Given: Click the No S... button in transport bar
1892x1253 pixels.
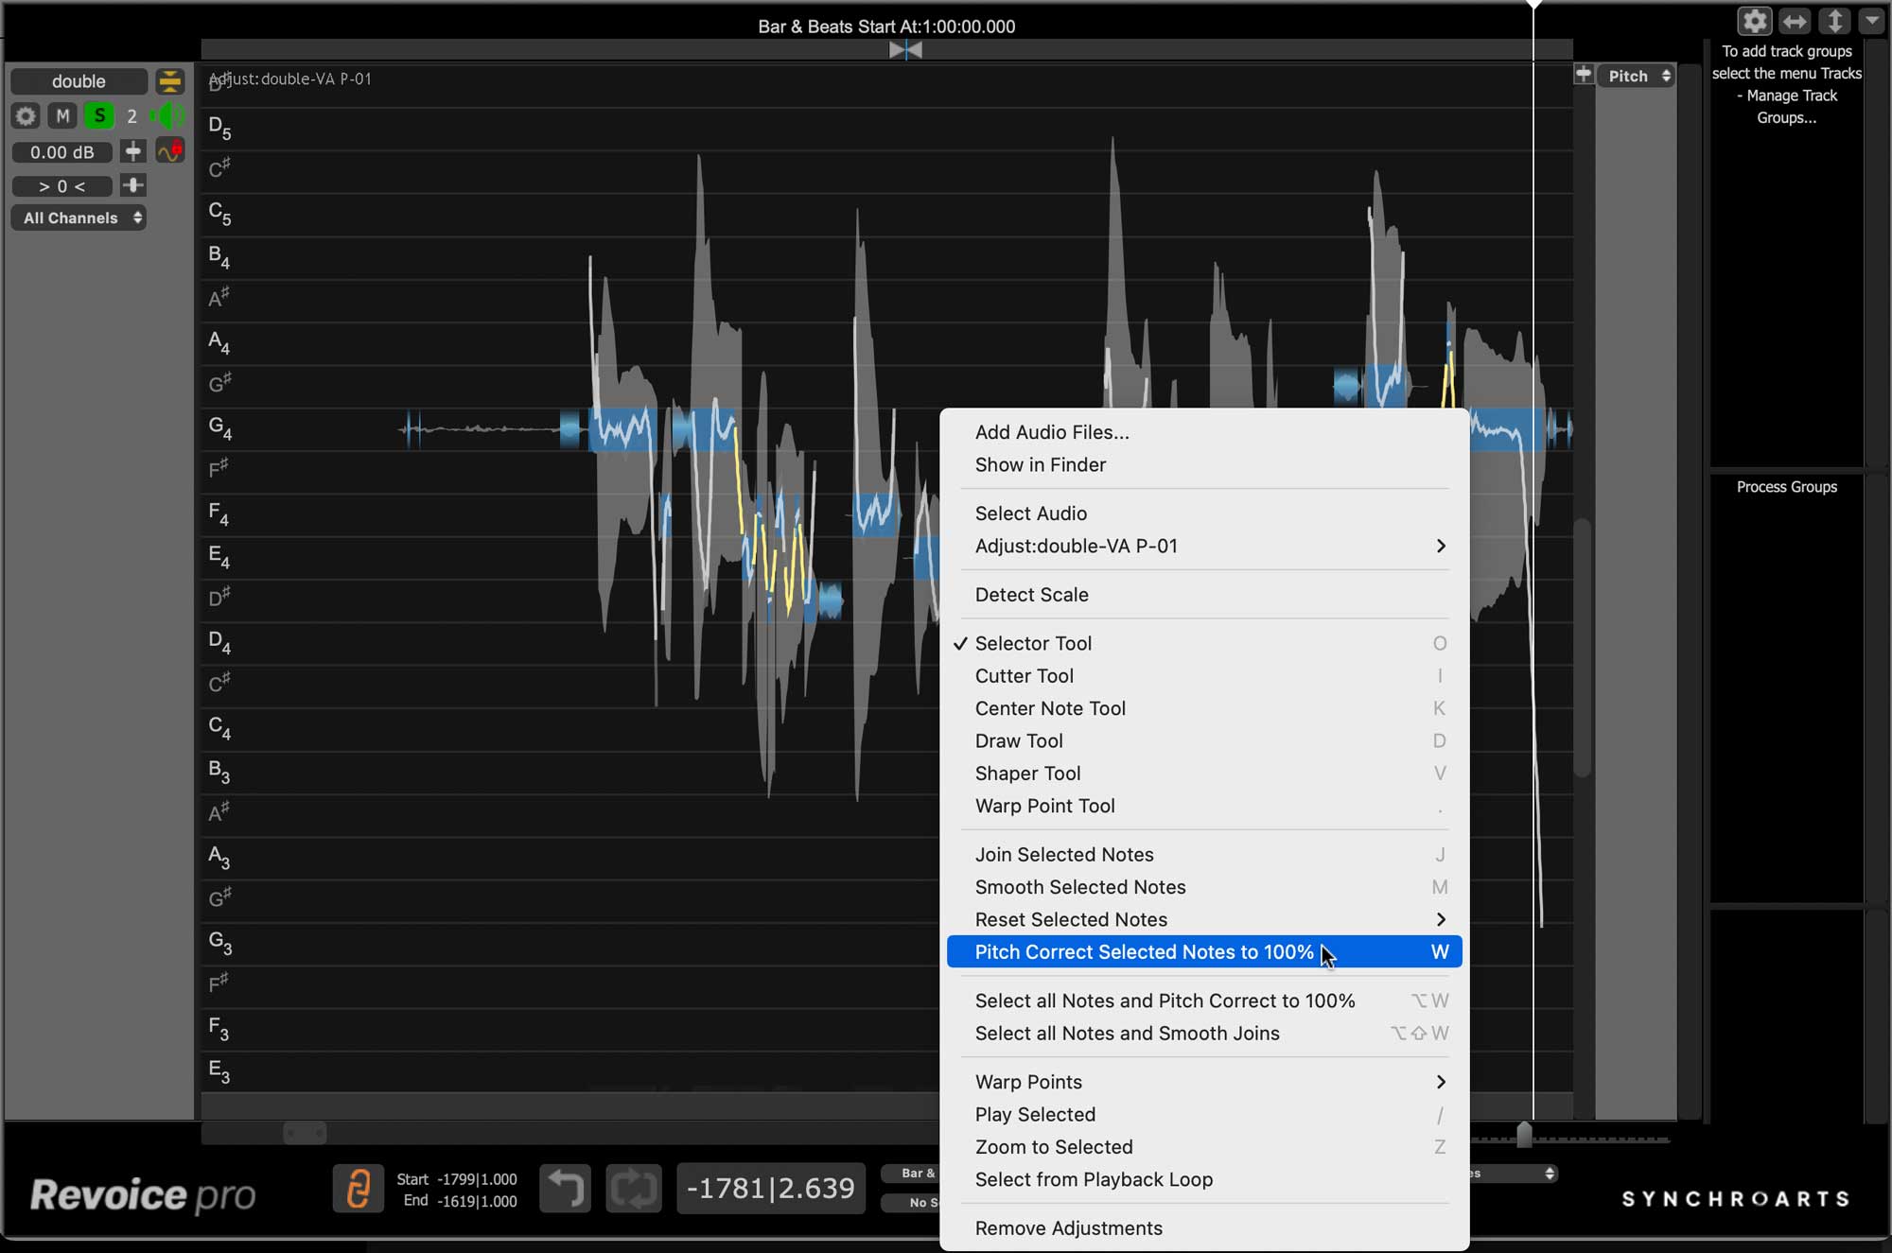Looking at the screenshot, I should tap(910, 1203).
